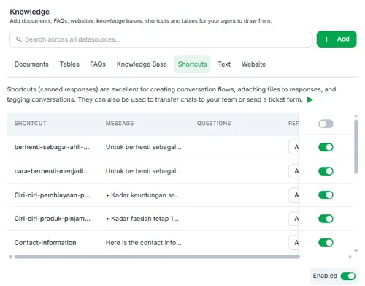Click the 'Kadar faedah tetap 1...' message cell
Image resolution: width=365 pixels, height=286 pixels.
coord(142,219)
